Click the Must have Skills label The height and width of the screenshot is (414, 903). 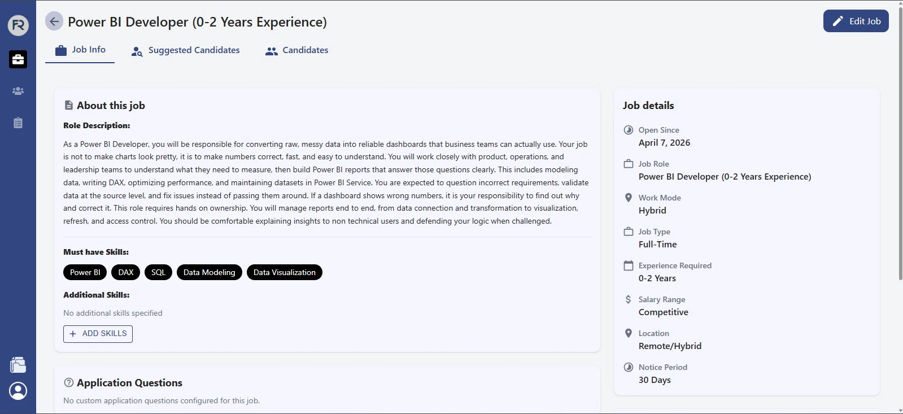click(96, 252)
